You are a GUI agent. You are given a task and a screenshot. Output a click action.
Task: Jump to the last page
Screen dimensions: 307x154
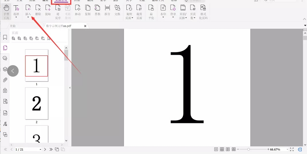(51, 150)
